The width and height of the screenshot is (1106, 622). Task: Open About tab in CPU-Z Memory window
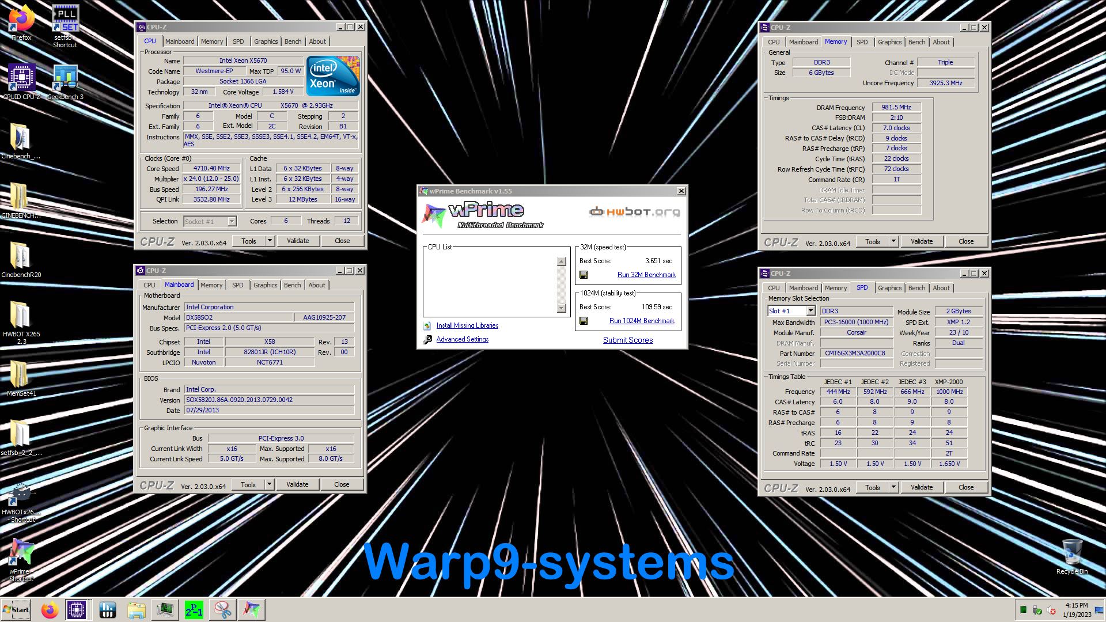click(x=941, y=42)
